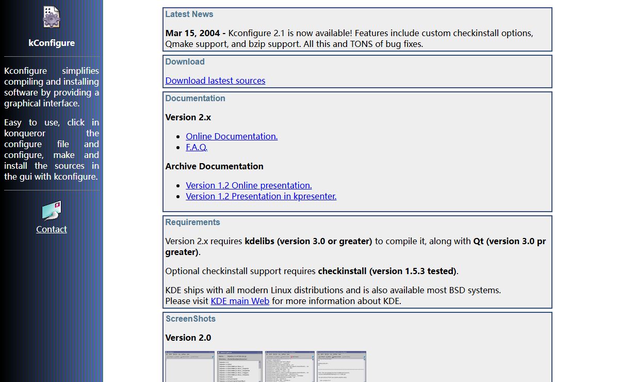Click the Latest News heading
This screenshot has height=382, width=619.
coord(189,14)
